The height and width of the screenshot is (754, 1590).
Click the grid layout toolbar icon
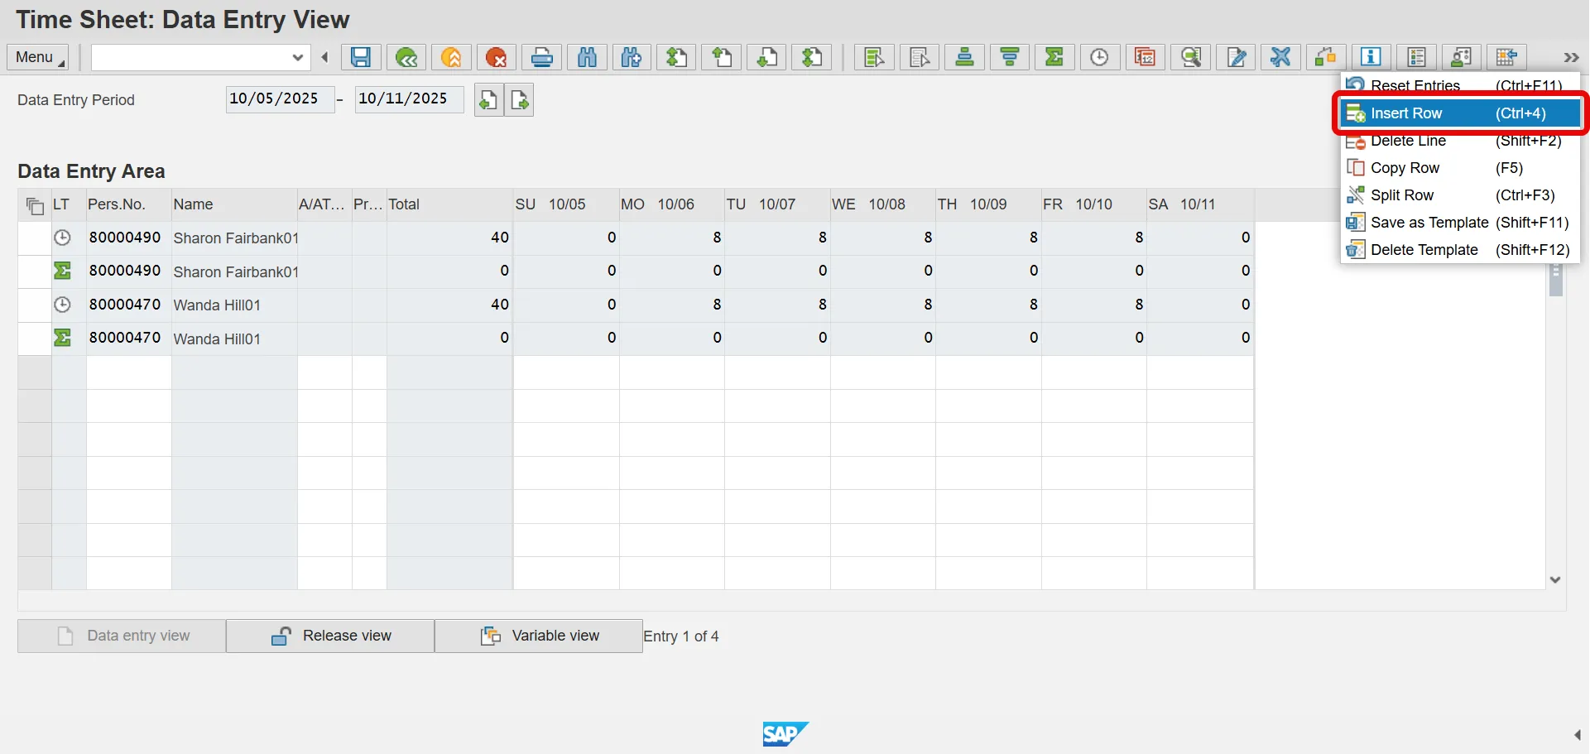coord(1507,57)
